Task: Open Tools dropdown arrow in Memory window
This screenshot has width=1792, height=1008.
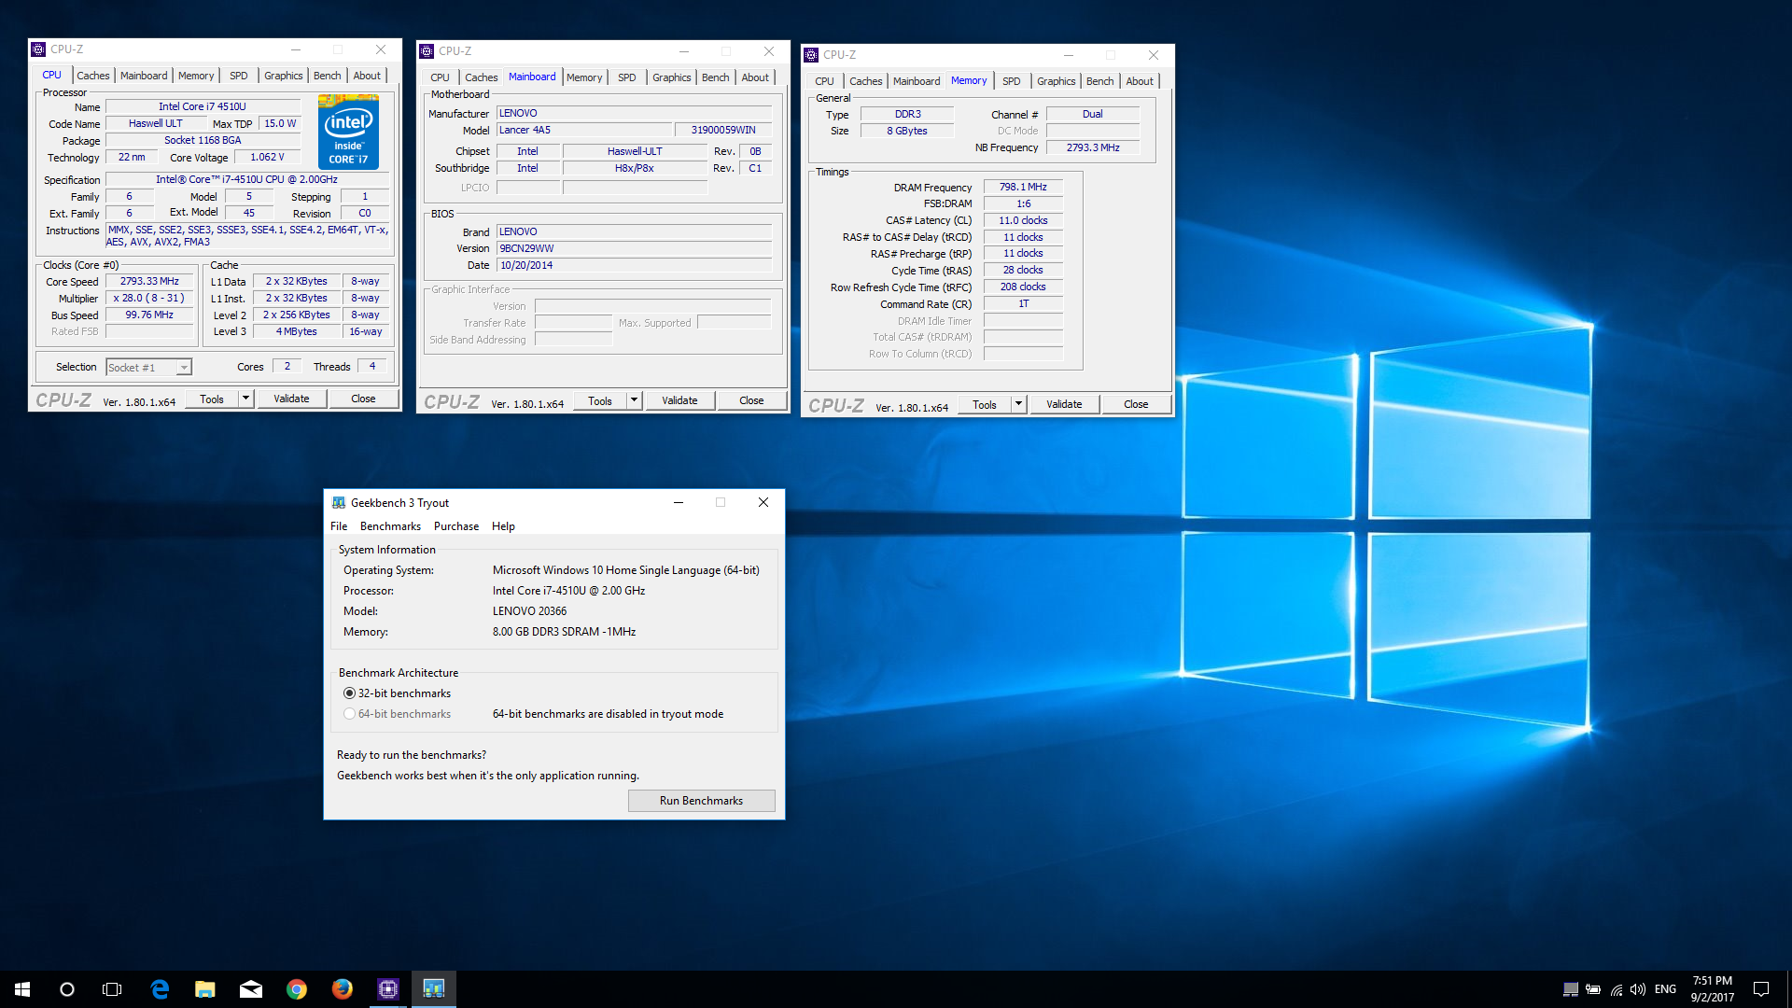Action: [1019, 404]
